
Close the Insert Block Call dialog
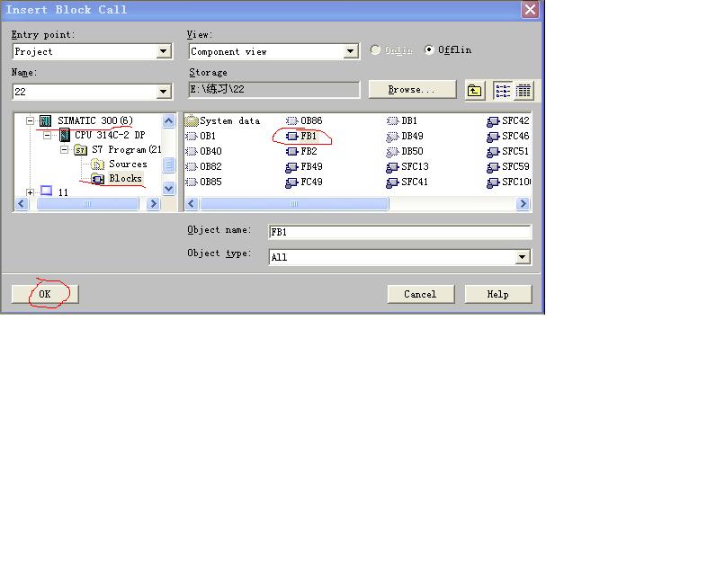[530, 9]
